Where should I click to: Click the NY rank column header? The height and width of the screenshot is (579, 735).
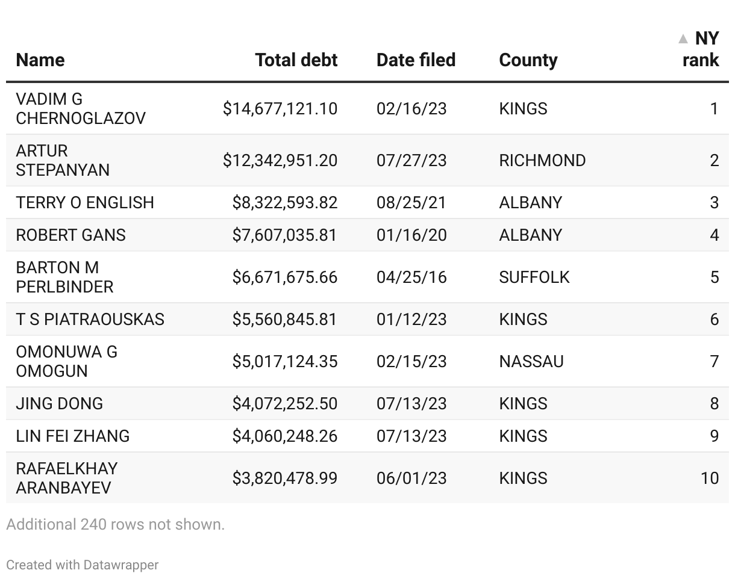click(701, 49)
